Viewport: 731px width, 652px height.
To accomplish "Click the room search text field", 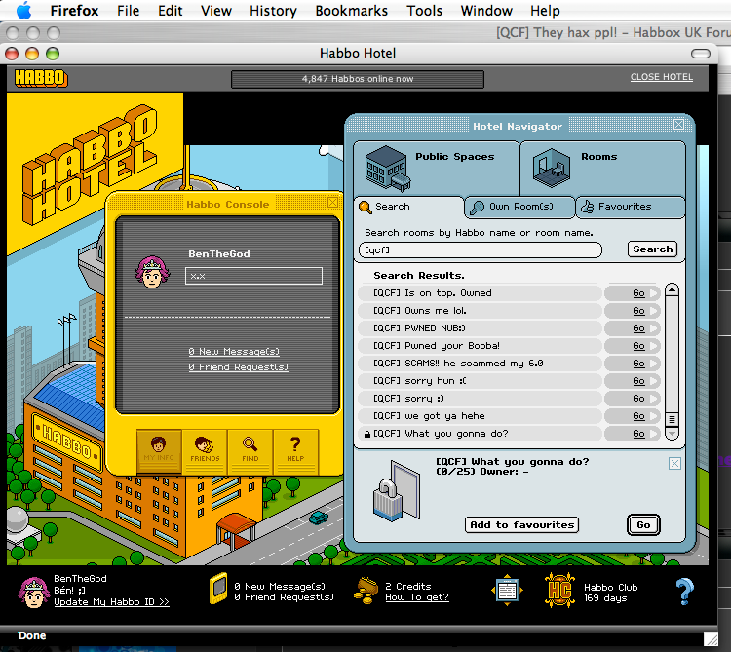I will click(481, 249).
